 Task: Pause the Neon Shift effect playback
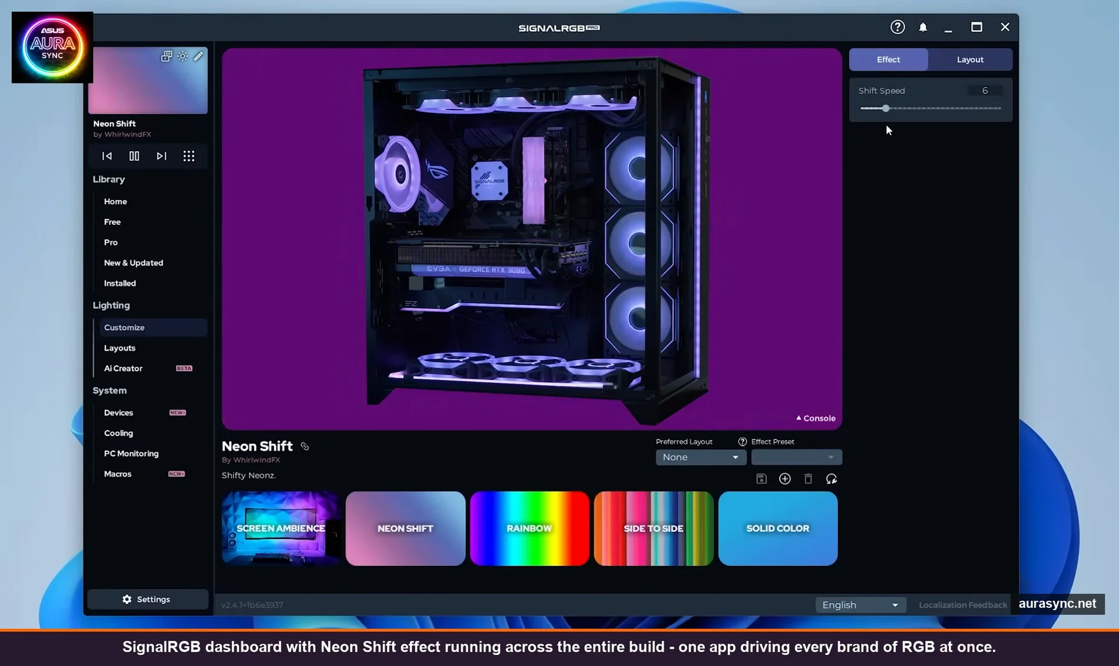click(x=134, y=156)
